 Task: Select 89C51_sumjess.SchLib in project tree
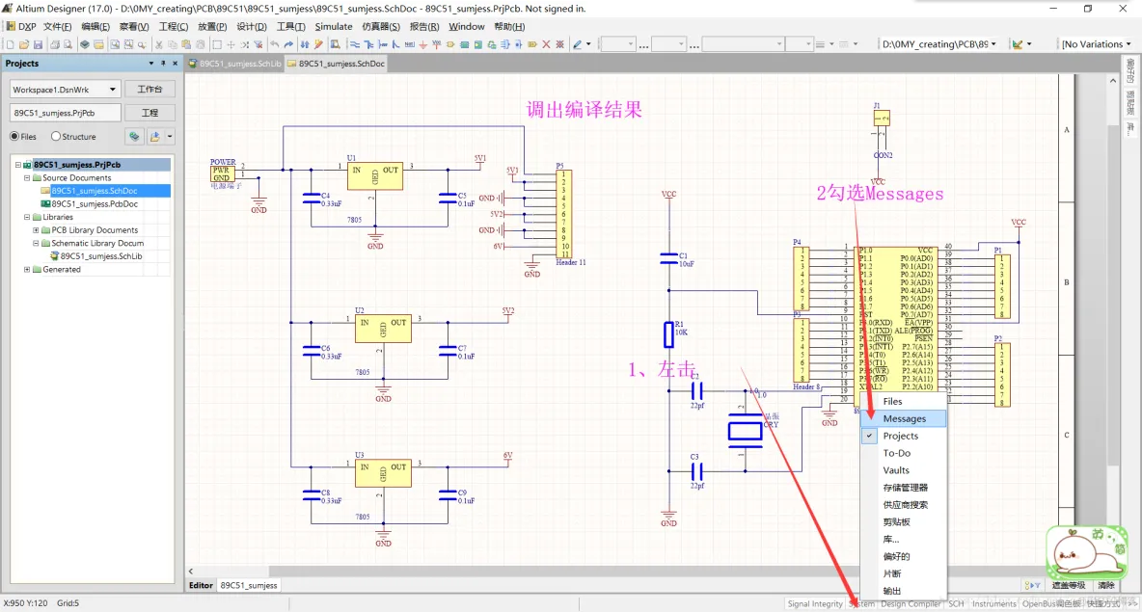coord(101,256)
